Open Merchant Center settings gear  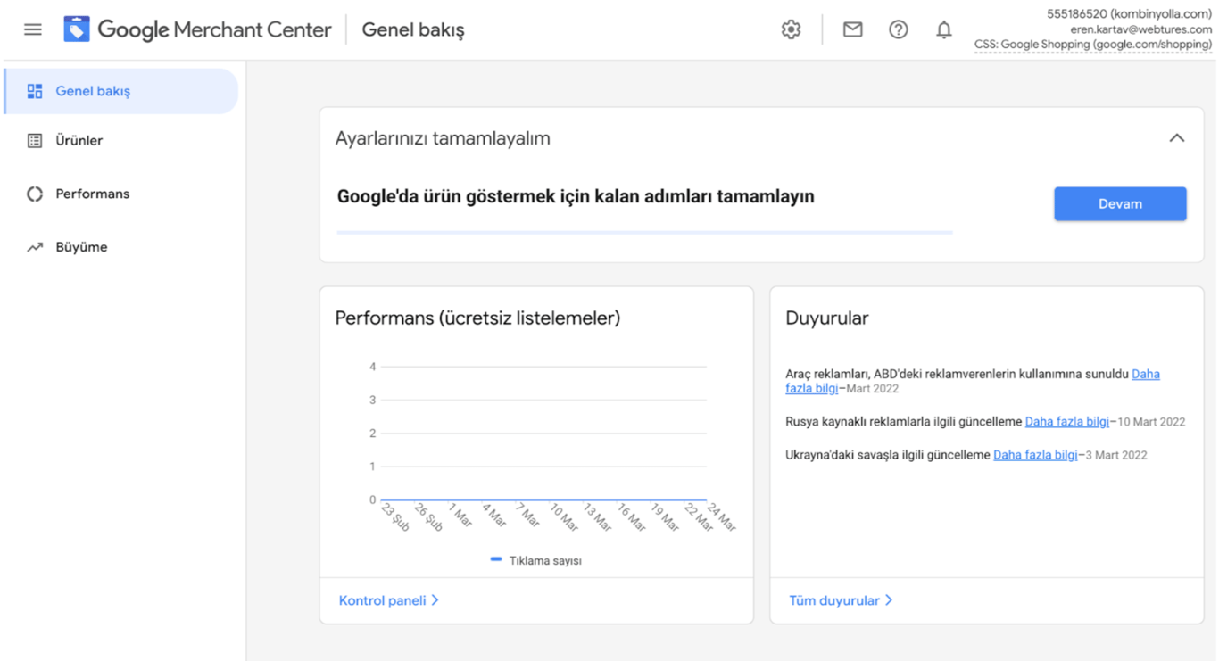[791, 29]
